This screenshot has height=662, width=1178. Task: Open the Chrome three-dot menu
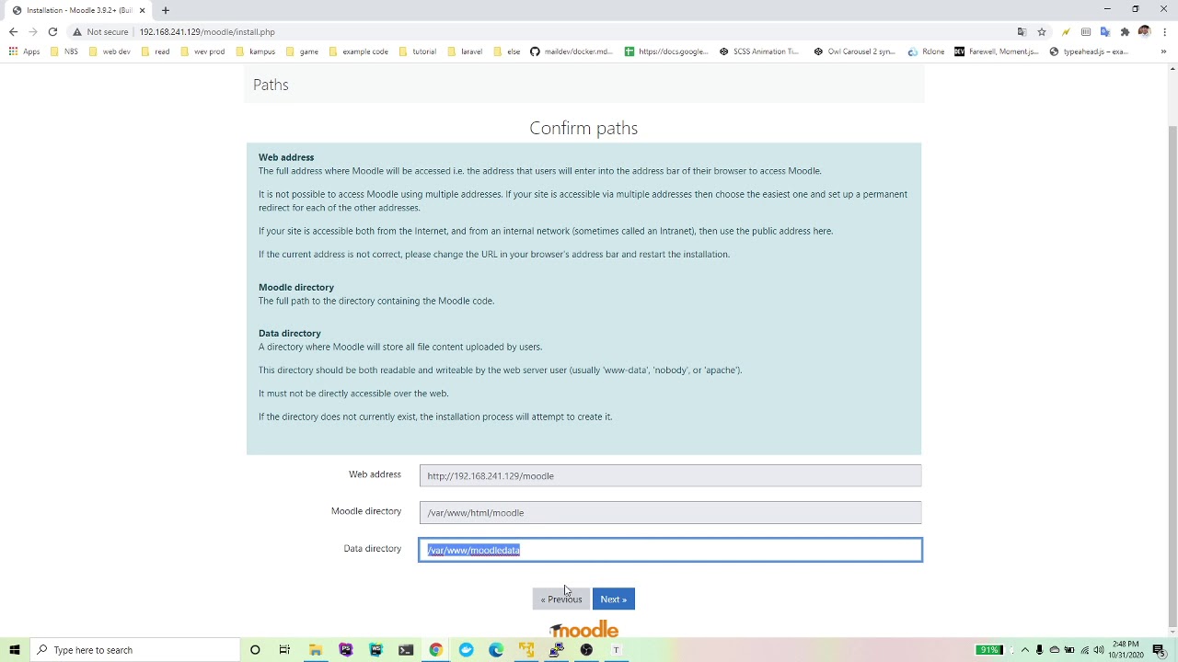click(1164, 31)
